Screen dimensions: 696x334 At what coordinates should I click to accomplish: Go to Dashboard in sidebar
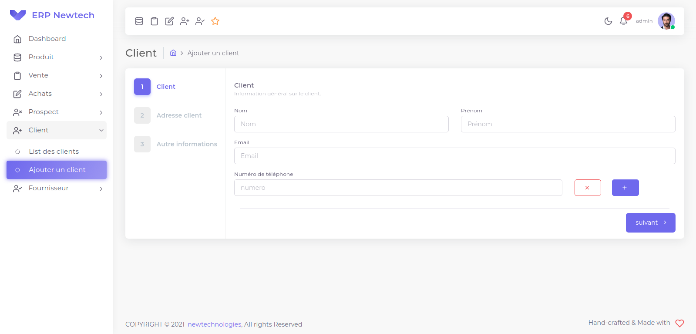tap(47, 39)
